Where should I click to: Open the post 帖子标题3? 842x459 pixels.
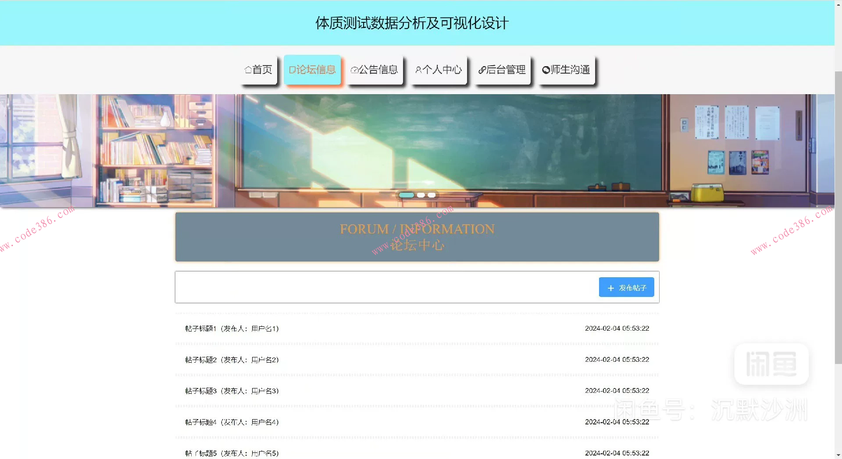coord(232,391)
